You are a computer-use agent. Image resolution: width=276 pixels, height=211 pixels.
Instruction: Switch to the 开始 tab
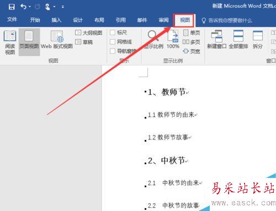click(x=35, y=20)
